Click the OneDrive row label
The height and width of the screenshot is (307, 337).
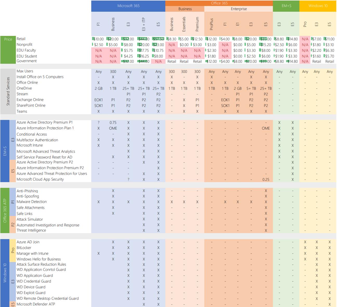tap(24, 88)
